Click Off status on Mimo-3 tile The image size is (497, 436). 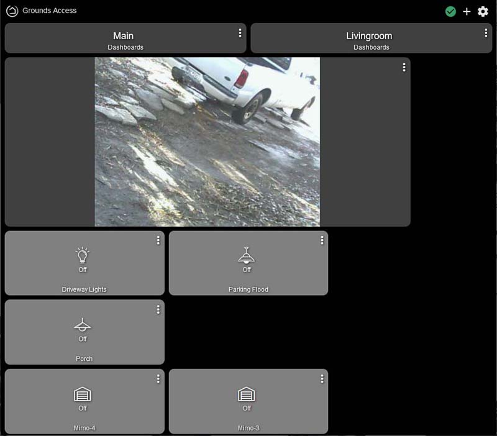(x=247, y=408)
